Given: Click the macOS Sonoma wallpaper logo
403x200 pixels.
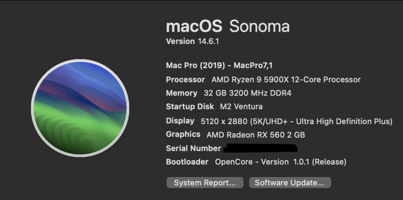Looking at the screenshot, I should pyautogui.click(x=80, y=108).
